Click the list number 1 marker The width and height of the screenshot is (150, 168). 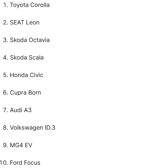coord(5,5)
